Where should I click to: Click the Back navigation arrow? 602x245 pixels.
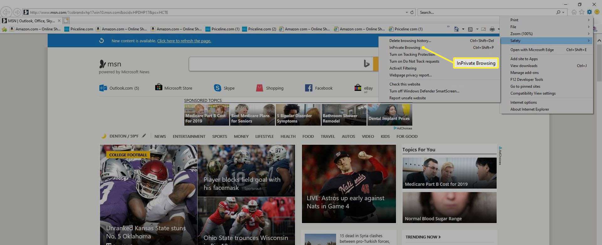6,12
